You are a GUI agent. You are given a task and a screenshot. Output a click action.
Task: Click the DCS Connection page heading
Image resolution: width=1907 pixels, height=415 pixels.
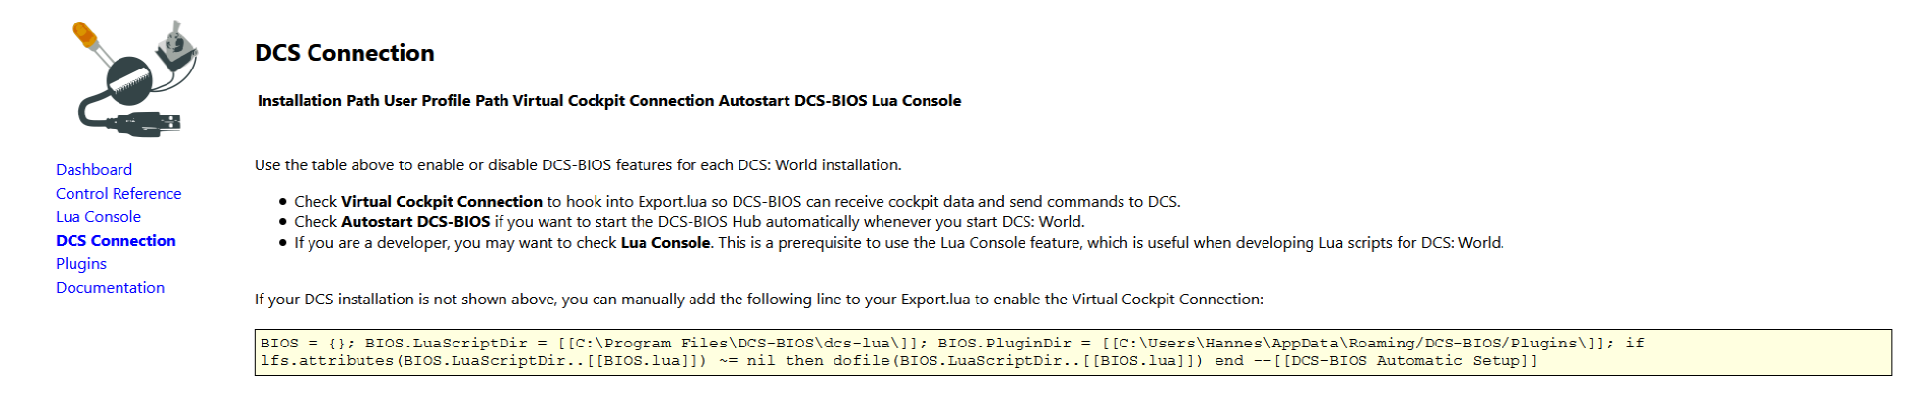345,53
